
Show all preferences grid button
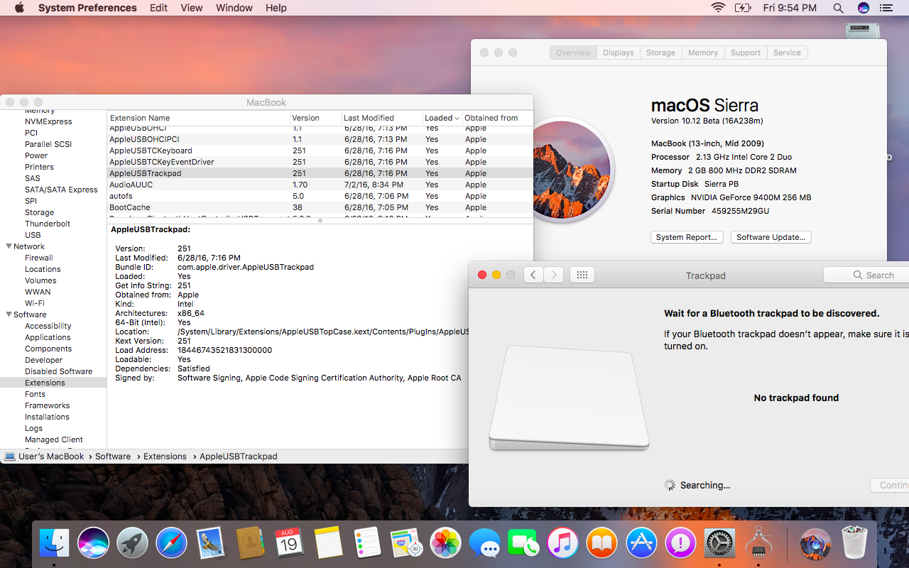pyautogui.click(x=582, y=275)
